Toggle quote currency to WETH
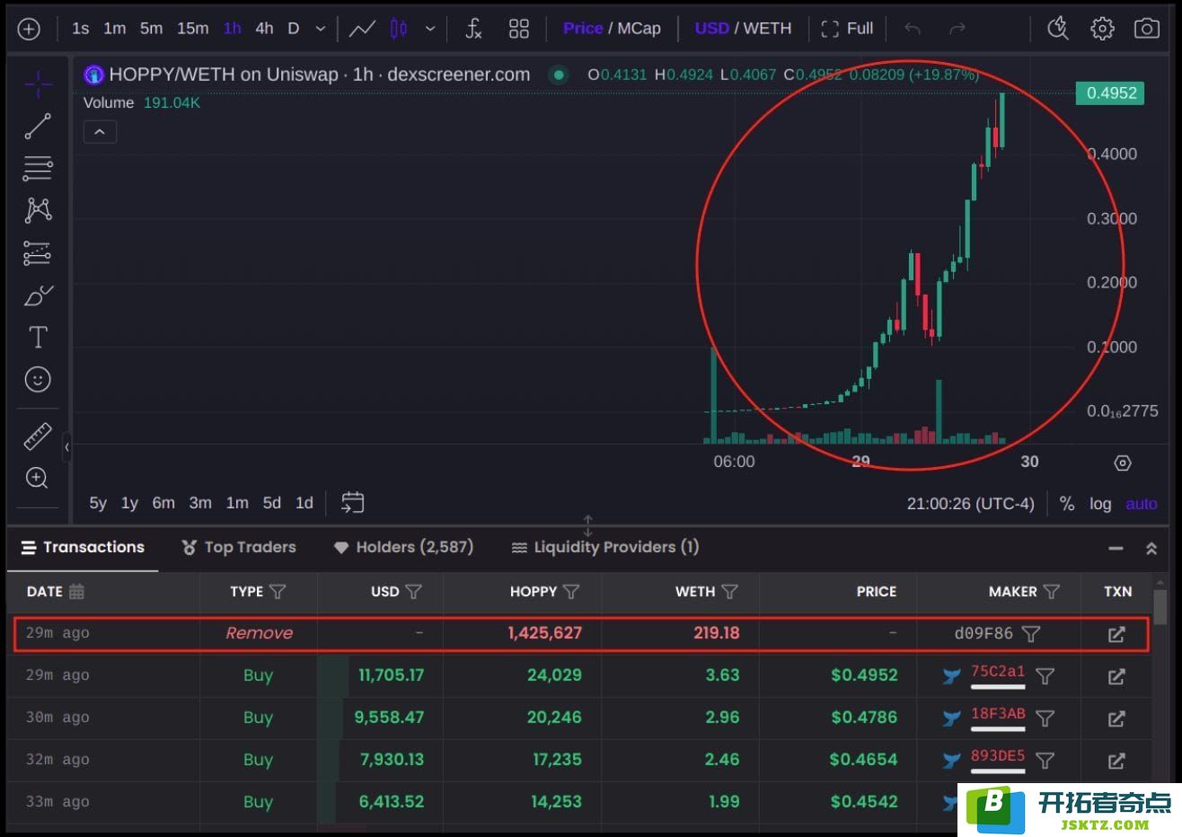1182x837 pixels. coord(767,29)
